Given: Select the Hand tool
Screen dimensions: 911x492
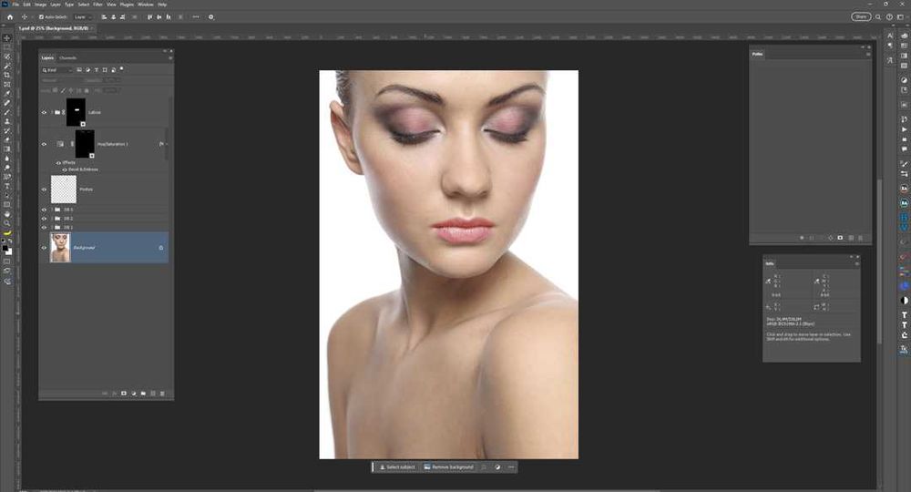Looking at the screenshot, I should tap(7, 214).
